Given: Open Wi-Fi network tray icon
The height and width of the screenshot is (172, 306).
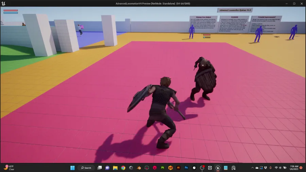Looking at the screenshot, I should coord(276,168).
